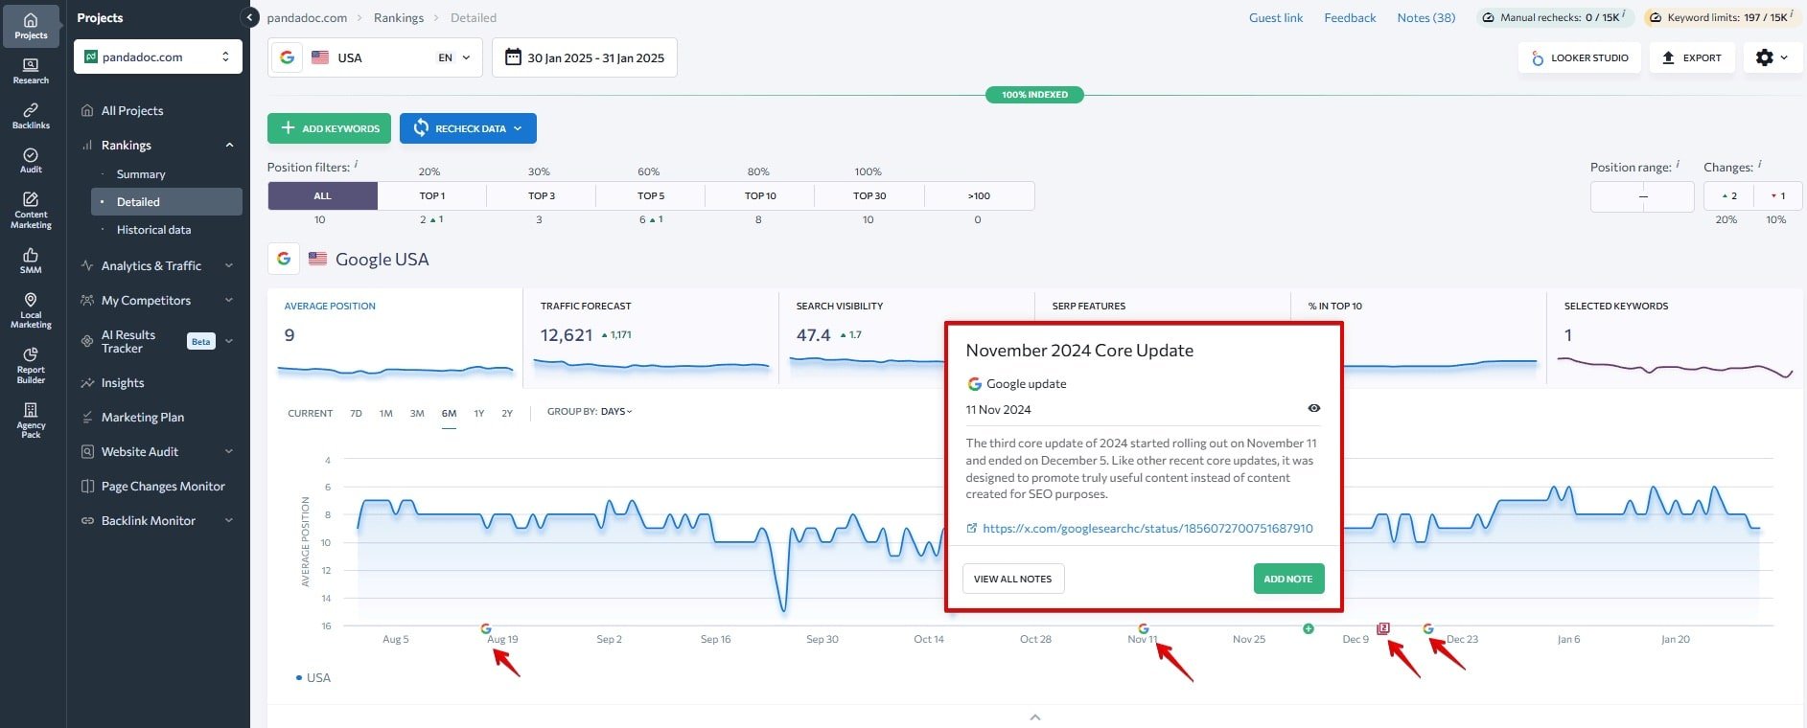Click the Google update marker near Aug 19
The image size is (1807, 728).
pos(486,628)
